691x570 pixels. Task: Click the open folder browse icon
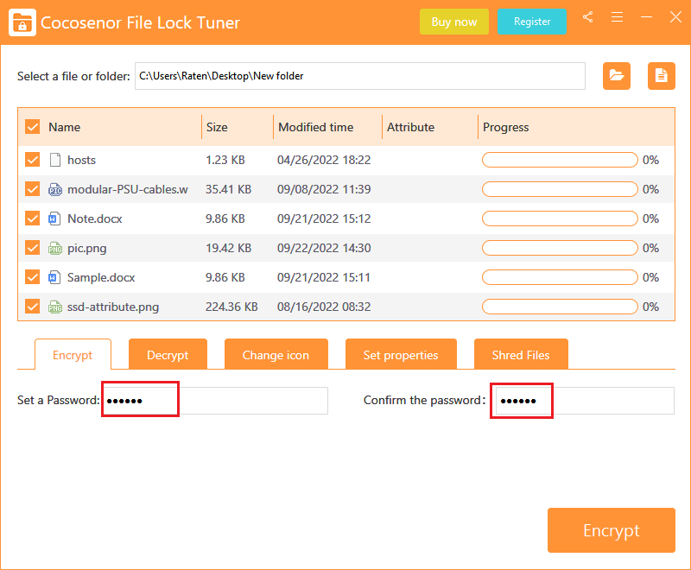(617, 76)
